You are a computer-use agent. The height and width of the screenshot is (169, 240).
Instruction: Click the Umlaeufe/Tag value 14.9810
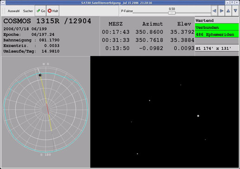(51, 51)
